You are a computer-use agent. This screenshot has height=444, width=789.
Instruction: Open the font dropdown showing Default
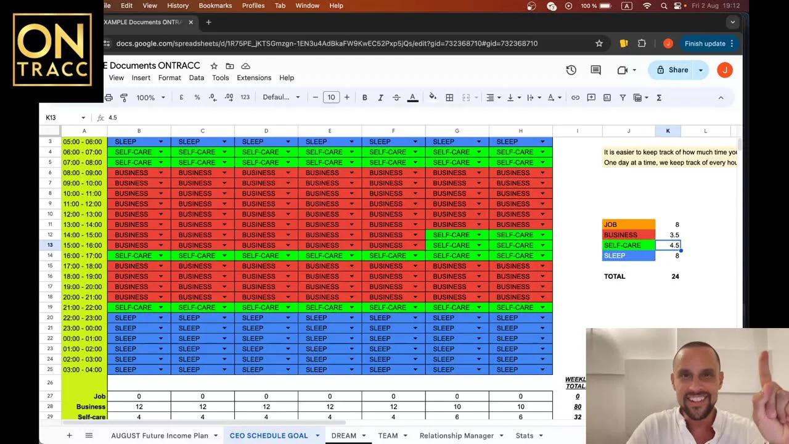tap(277, 97)
